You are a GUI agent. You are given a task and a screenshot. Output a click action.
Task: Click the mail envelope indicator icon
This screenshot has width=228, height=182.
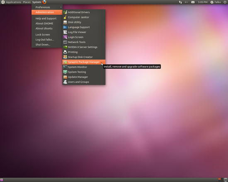click(193, 2)
